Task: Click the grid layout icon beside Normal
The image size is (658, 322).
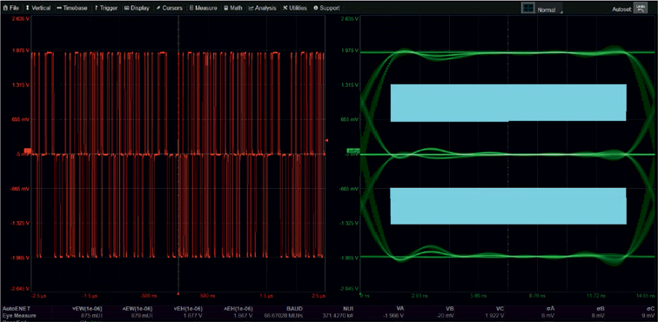Action: point(527,8)
